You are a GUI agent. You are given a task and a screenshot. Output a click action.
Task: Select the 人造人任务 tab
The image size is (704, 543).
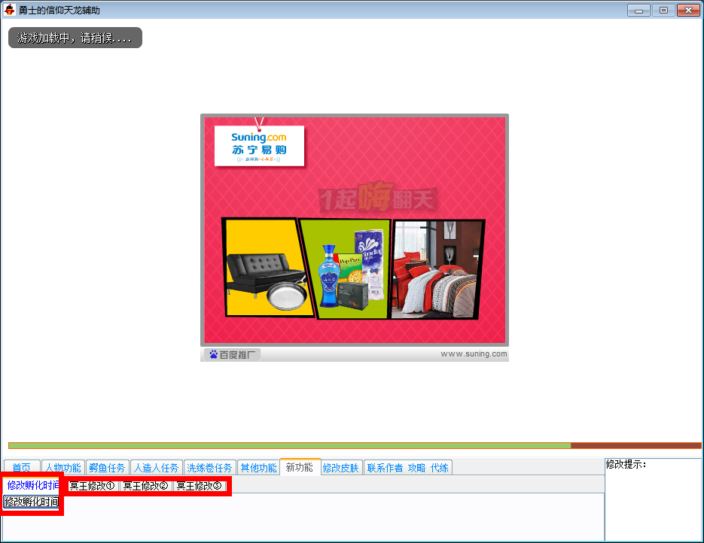point(156,468)
